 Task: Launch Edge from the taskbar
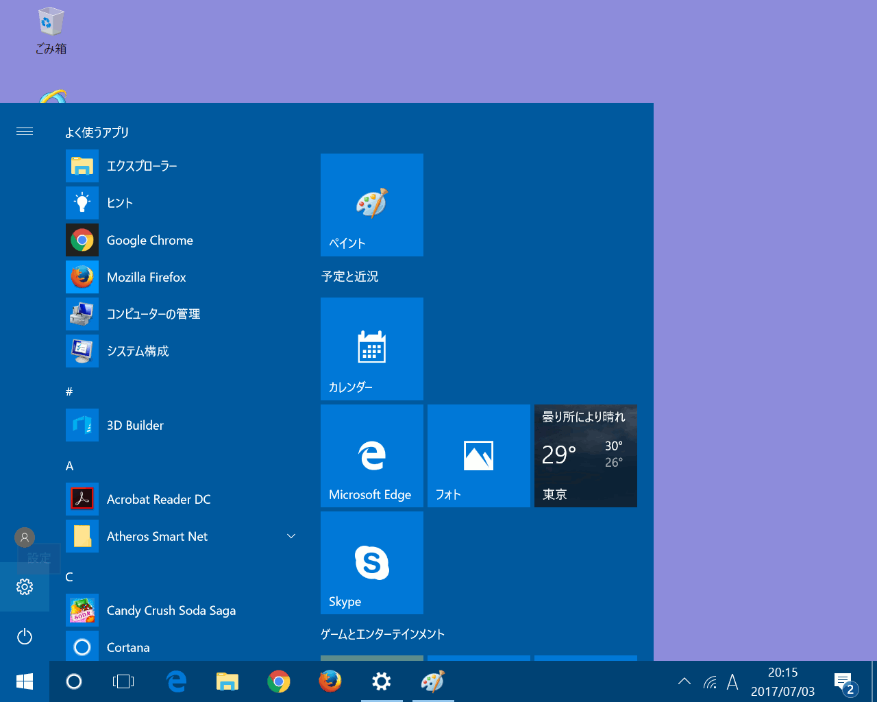177,681
